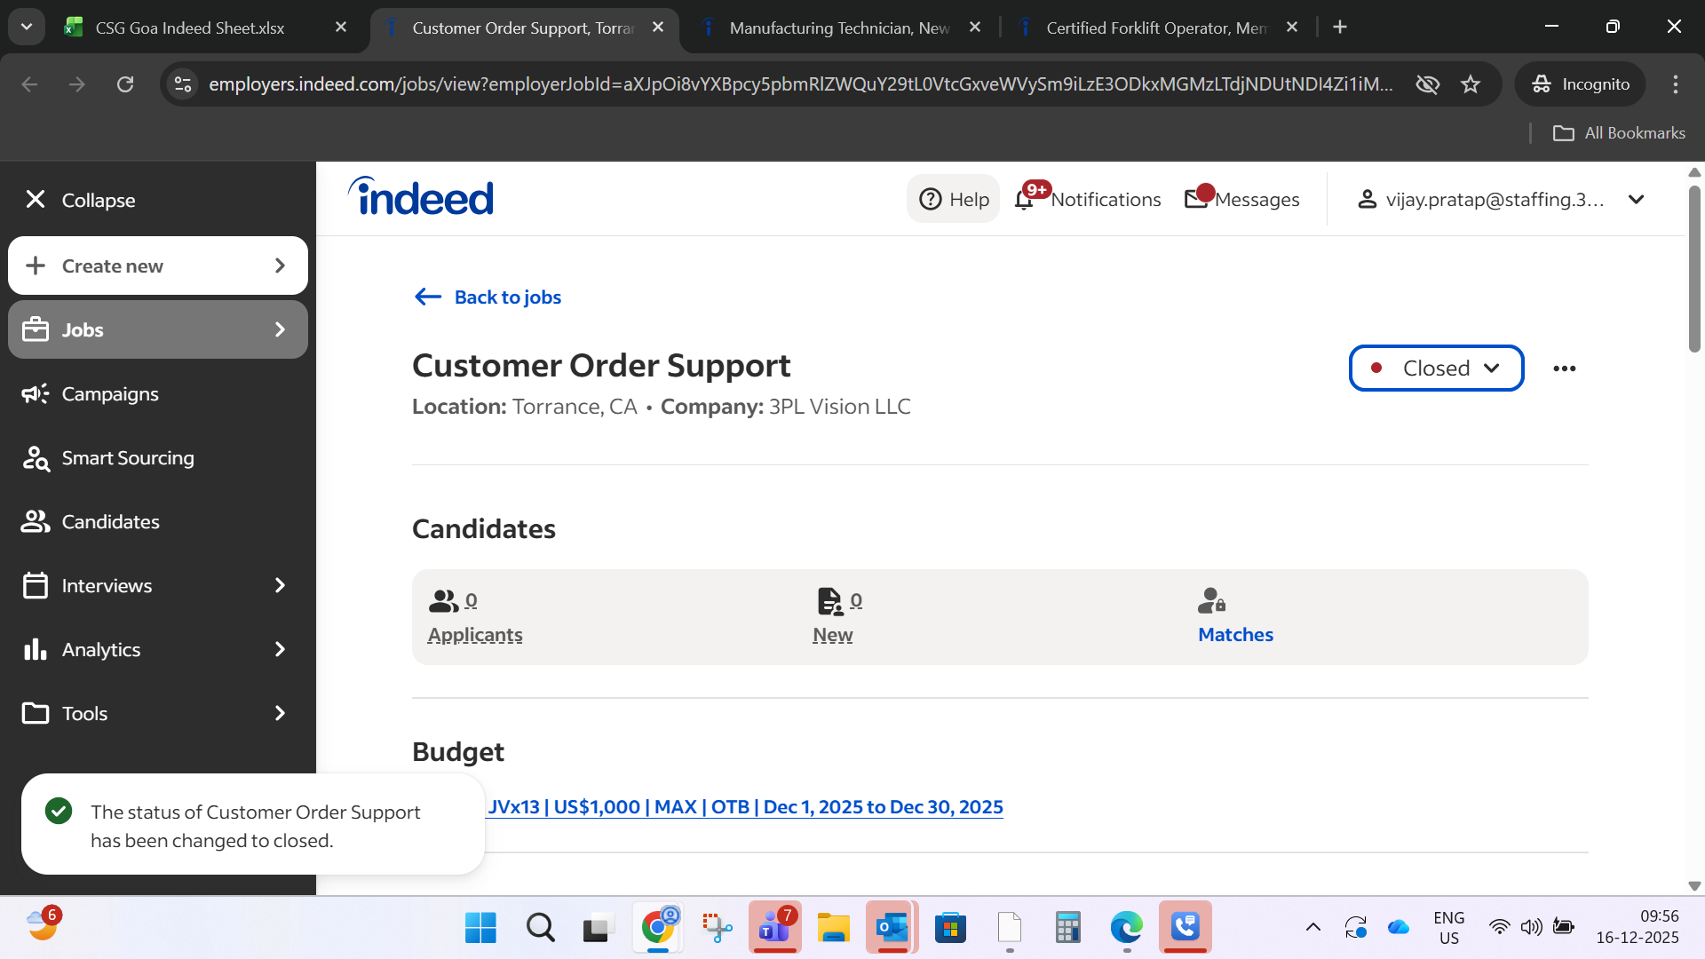Switch to Manufacturing Technician tab

[x=839, y=28]
